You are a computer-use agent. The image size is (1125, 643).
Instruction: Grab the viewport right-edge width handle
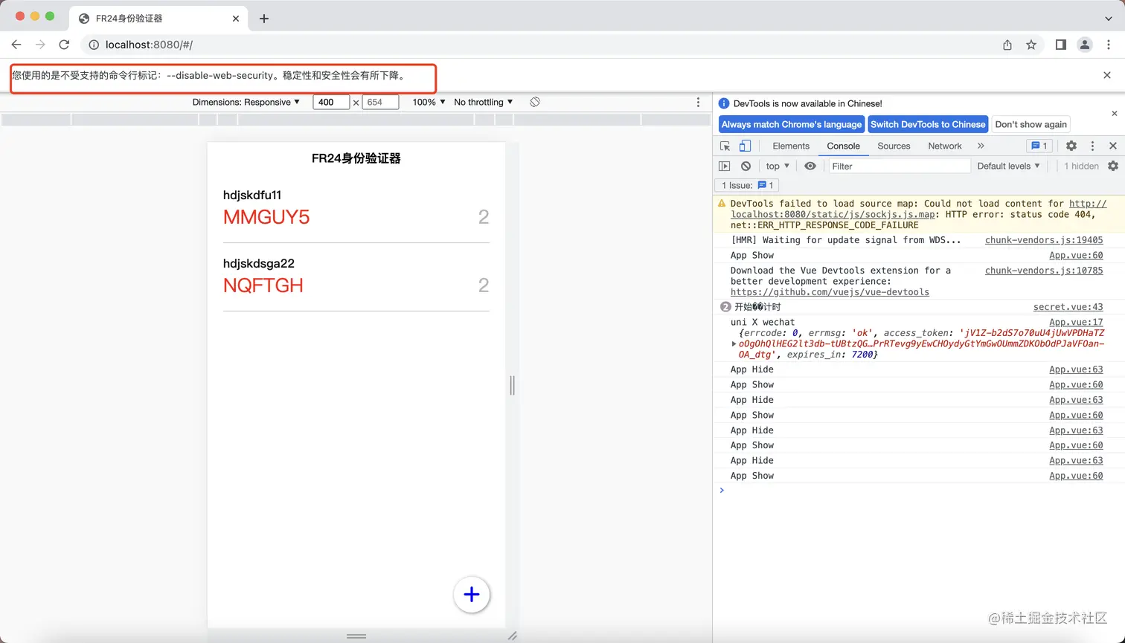coord(512,385)
